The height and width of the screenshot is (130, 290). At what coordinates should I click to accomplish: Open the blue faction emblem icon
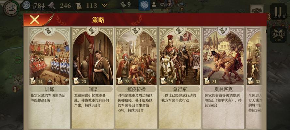tap(145, 5)
